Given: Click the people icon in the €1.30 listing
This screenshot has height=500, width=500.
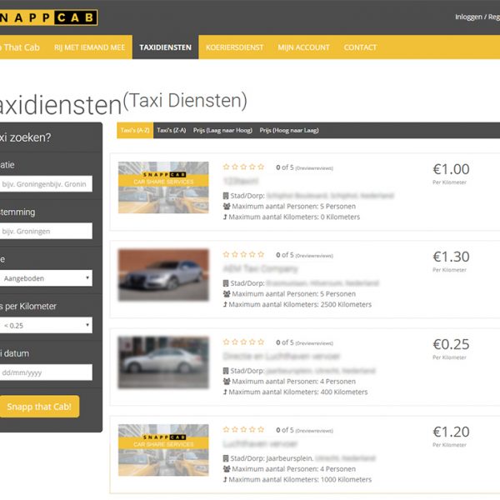Looking at the screenshot, I should (x=227, y=293).
